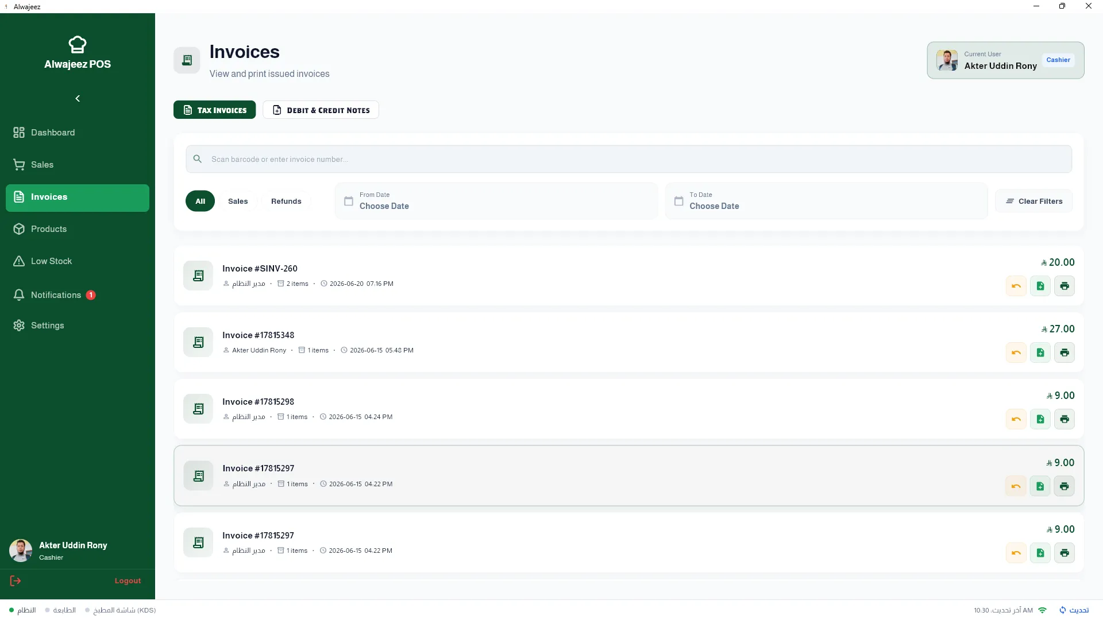Click the Alwajeez POS chef hat logo
The height and width of the screenshot is (620, 1103).
pyautogui.click(x=78, y=44)
